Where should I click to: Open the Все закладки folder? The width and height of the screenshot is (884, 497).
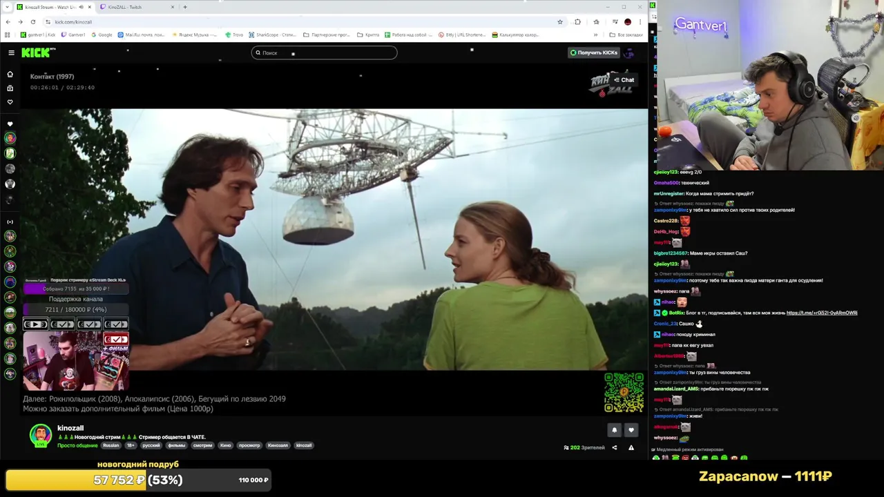(626, 35)
